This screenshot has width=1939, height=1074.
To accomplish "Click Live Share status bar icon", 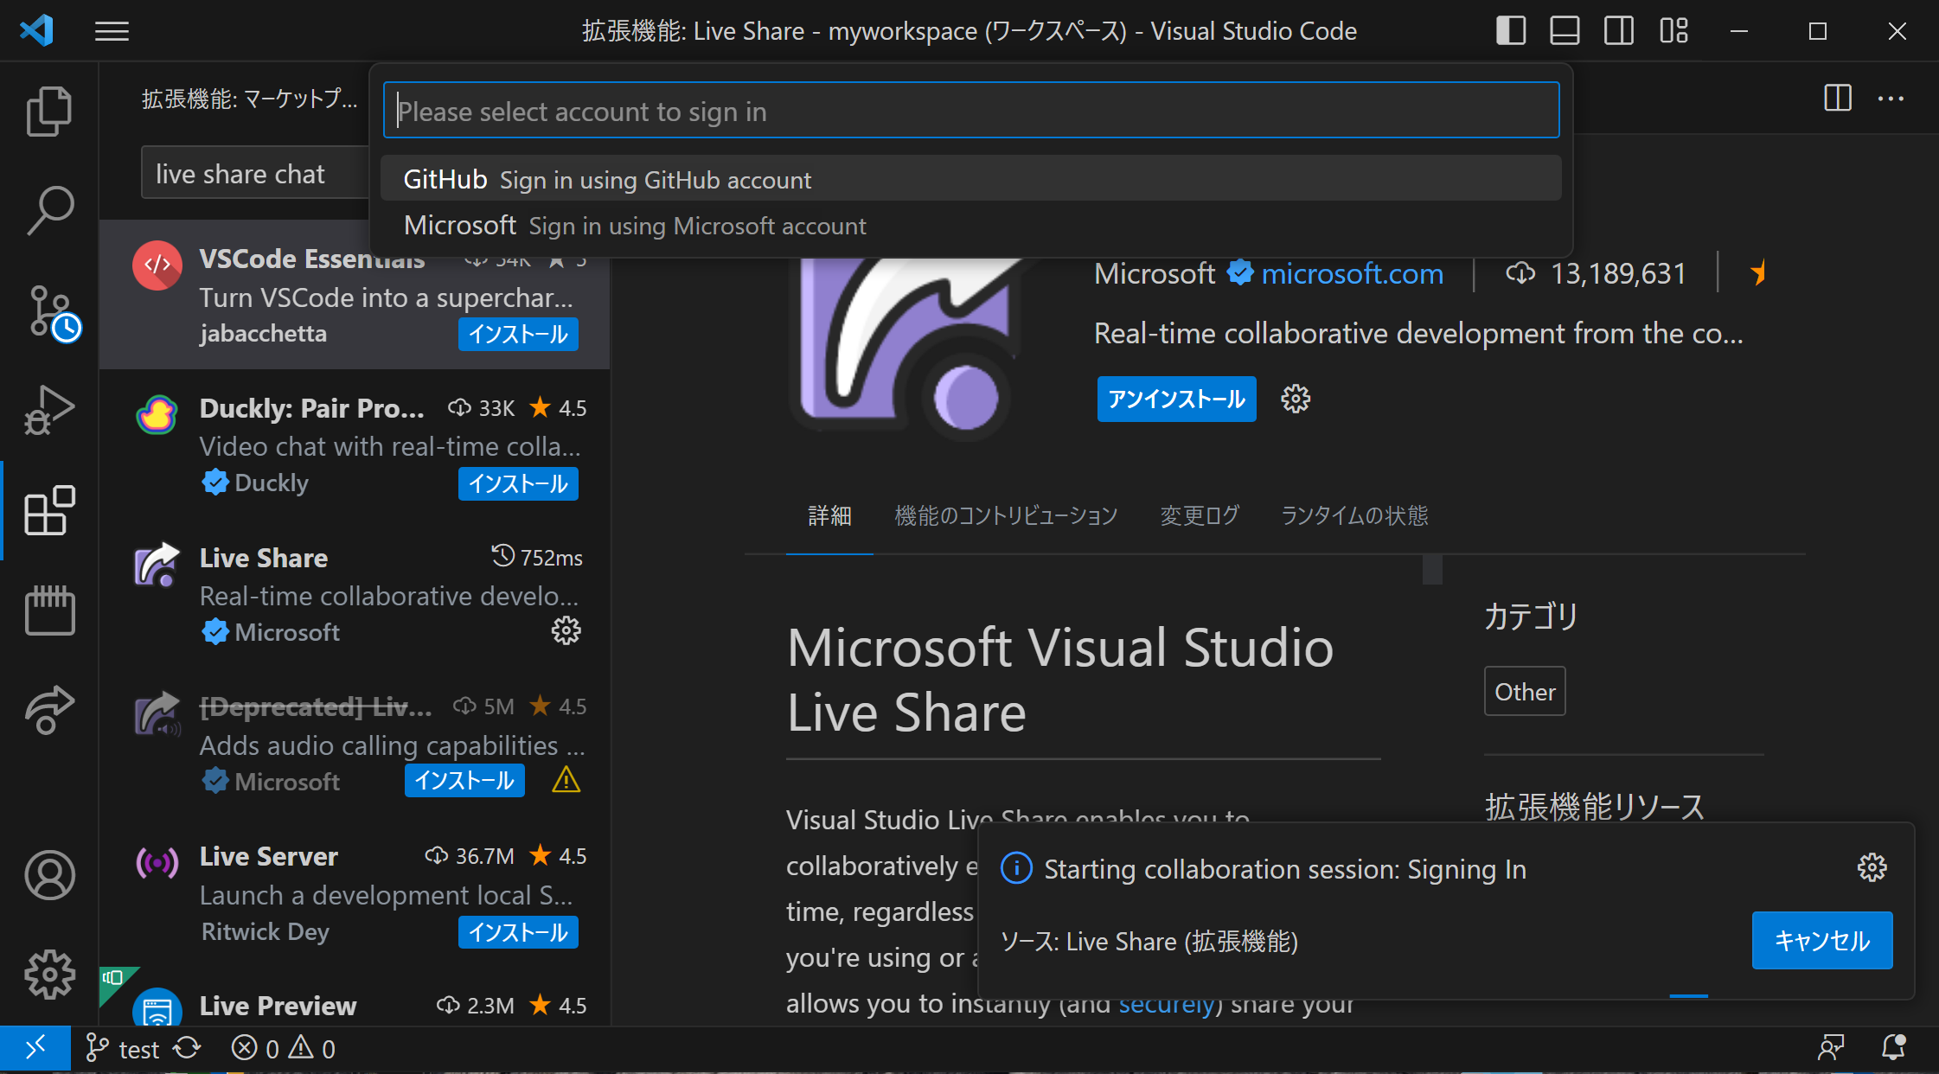I will [1831, 1048].
